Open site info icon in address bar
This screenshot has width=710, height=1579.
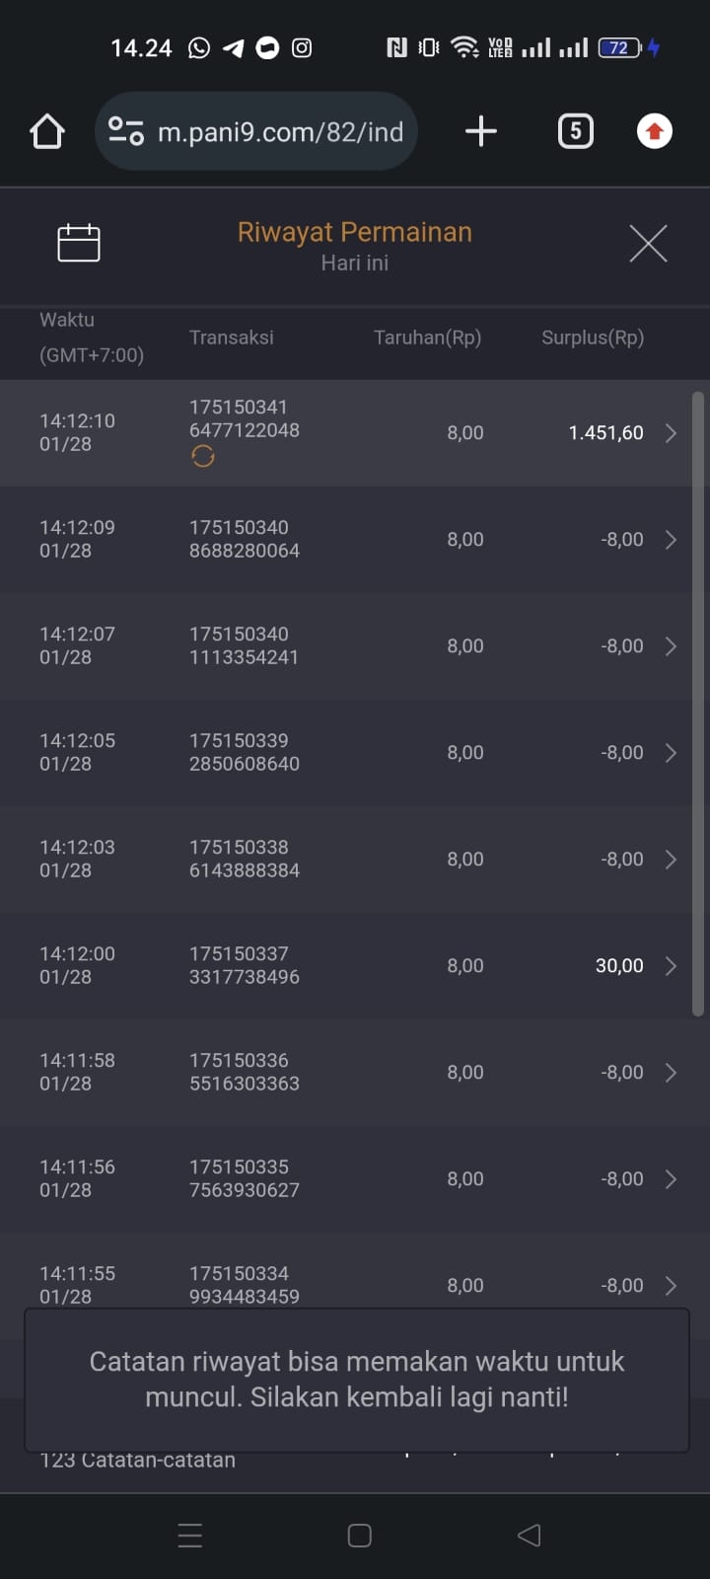[126, 131]
